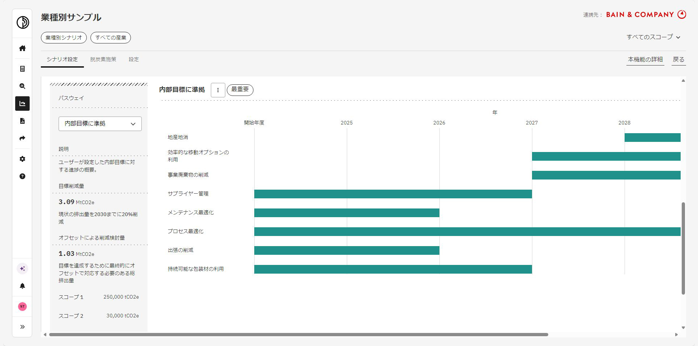This screenshot has width=698, height=346.
Task: Click the AI sparkle icon in sidebar
Action: click(x=22, y=269)
